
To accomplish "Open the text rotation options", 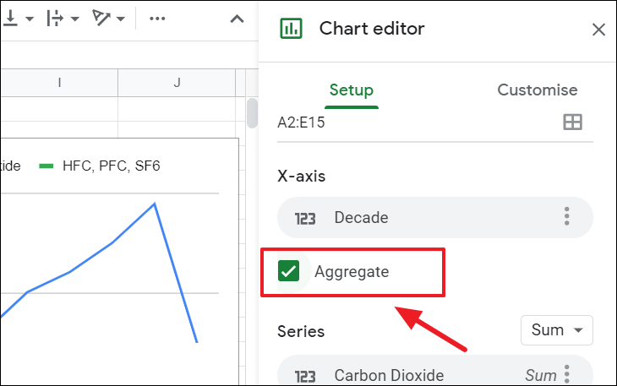I will [x=108, y=19].
